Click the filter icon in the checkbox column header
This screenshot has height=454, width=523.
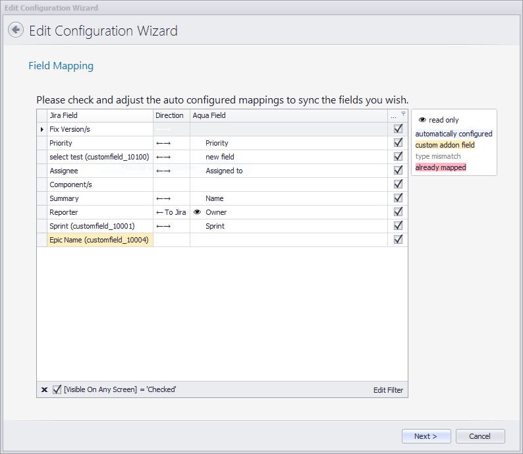403,114
